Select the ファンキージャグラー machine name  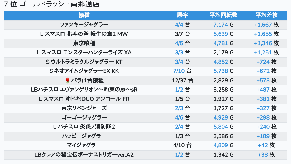[x=84, y=25]
